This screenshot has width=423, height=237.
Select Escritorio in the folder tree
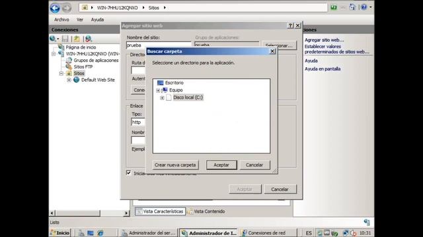[x=174, y=83]
